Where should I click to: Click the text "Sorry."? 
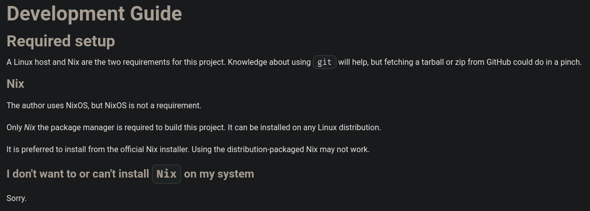click(16, 198)
